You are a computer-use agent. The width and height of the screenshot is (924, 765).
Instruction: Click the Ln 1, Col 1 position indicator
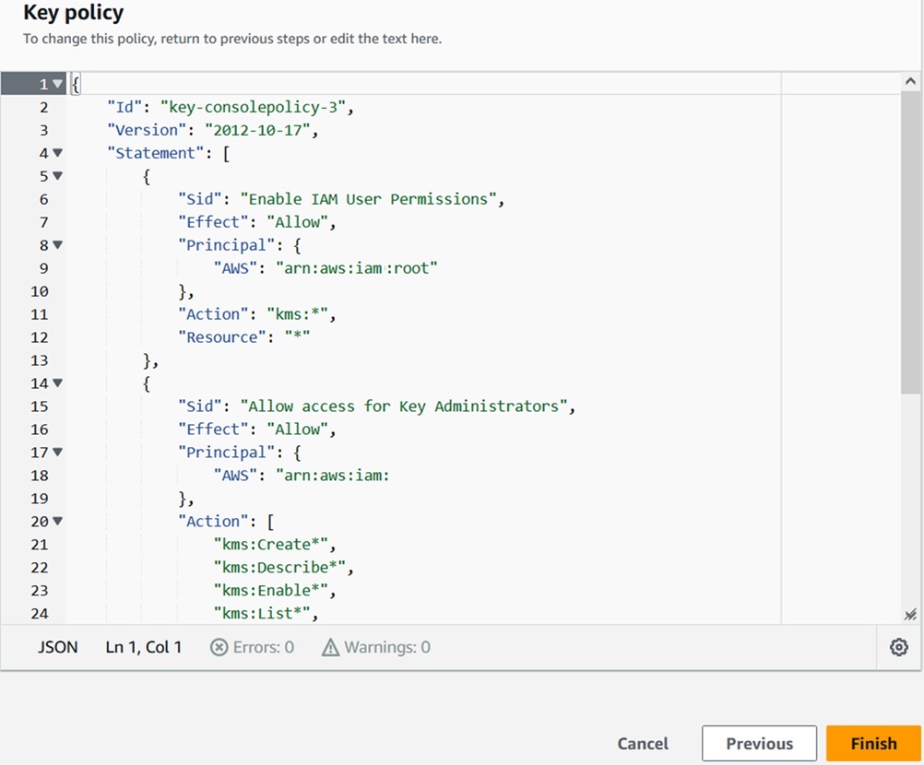tap(144, 647)
